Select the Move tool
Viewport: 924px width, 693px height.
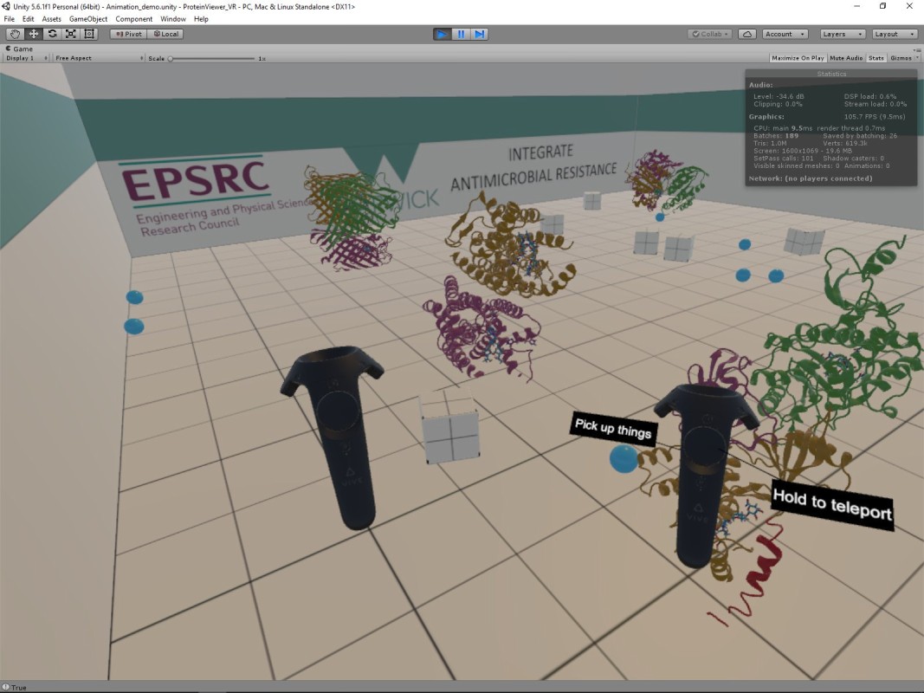point(34,34)
